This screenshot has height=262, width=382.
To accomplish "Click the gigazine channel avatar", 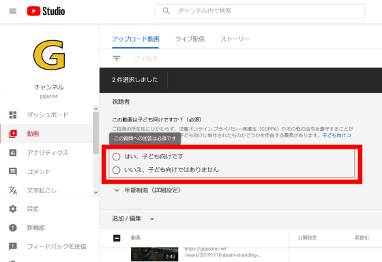I will (49, 55).
